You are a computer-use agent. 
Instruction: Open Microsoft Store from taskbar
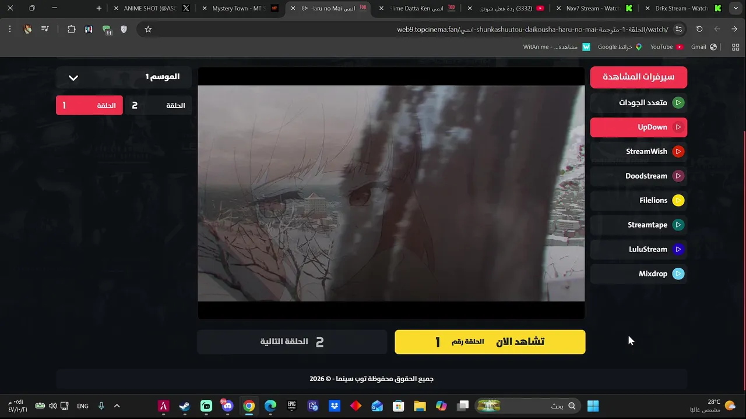(x=399, y=406)
